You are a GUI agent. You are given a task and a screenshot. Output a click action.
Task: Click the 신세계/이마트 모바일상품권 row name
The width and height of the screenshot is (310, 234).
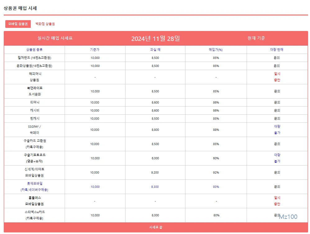pos(34,172)
